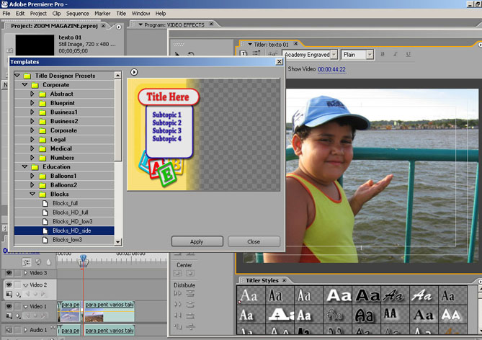
Task: Open the Sequence menu
Action: point(77,13)
